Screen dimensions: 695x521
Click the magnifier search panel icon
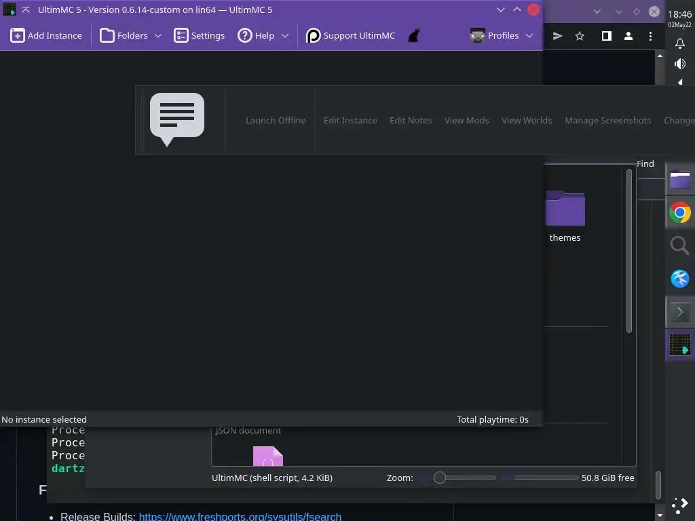pos(680,246)
